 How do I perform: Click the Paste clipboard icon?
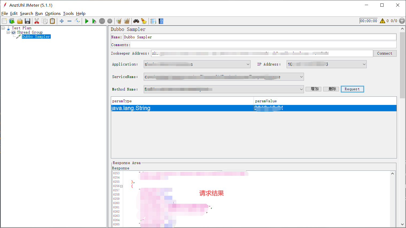pos(52,21)
